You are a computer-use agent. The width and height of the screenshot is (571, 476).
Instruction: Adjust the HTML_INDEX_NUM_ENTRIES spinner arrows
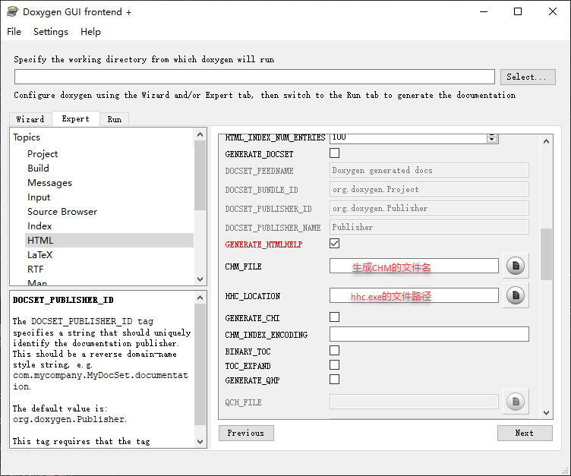(x=492, y=138)
